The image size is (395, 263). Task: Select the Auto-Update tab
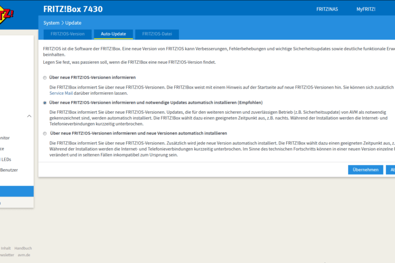[114, 34]
